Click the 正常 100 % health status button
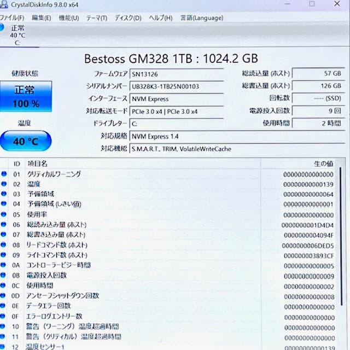The width and height of the screenshot is (350, 350). (26, 96)
